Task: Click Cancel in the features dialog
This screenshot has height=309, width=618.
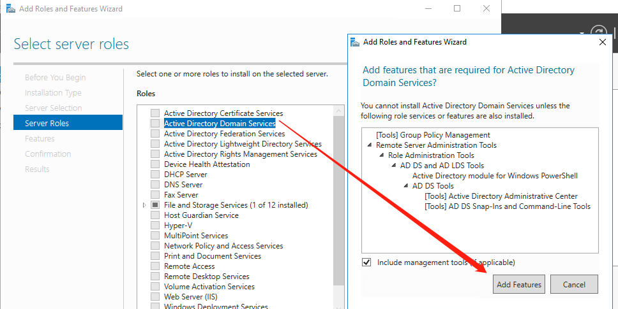Action: [574, 284]
